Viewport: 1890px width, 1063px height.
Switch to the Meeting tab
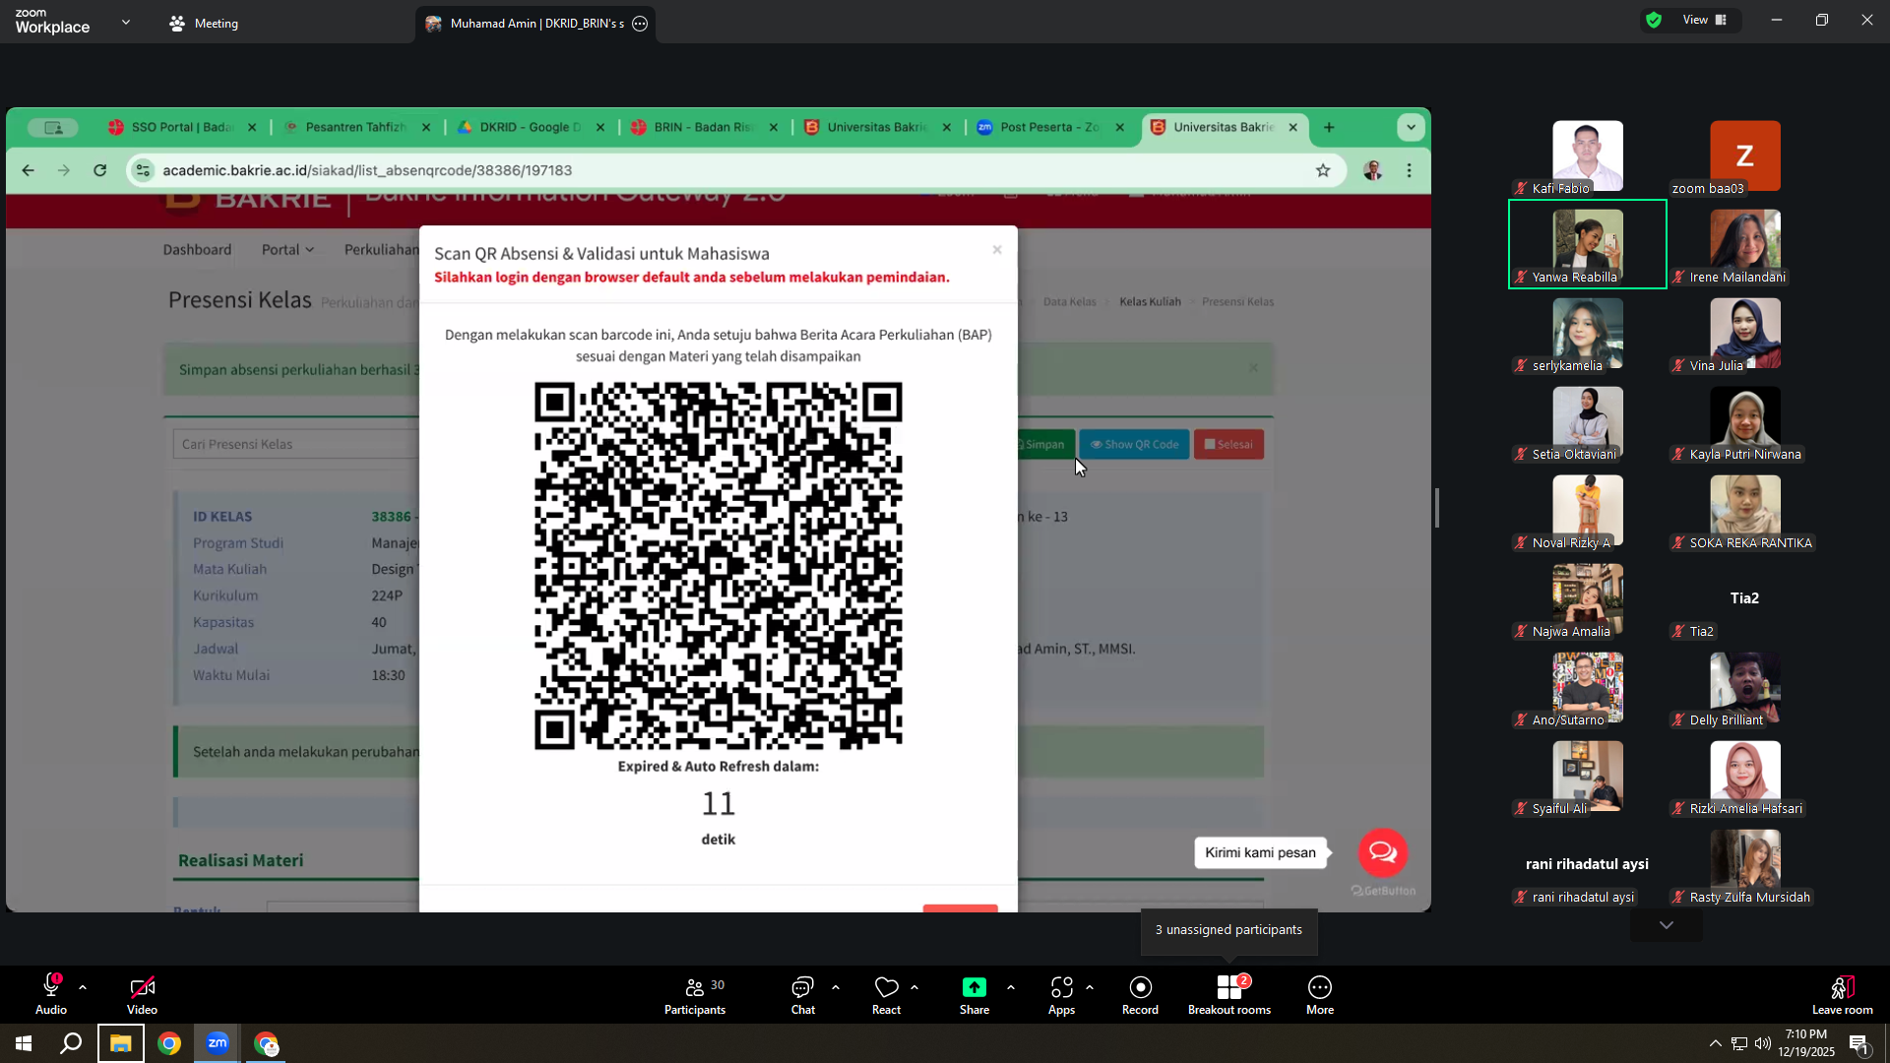[x=204, y=23]
